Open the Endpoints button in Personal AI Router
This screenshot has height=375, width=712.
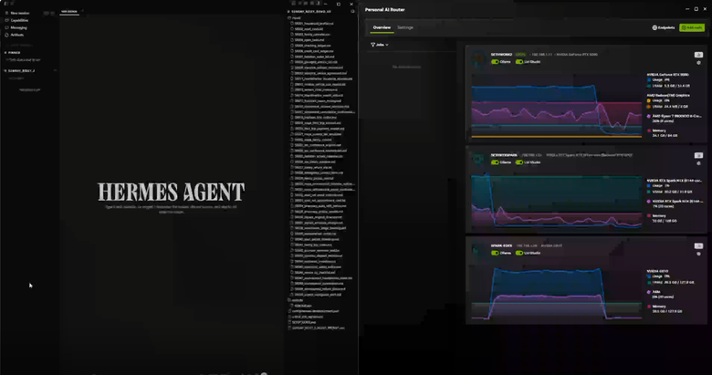click(664, 27)
